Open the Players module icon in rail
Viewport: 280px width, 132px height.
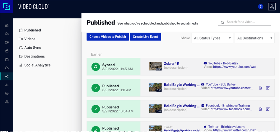(7, 51)
